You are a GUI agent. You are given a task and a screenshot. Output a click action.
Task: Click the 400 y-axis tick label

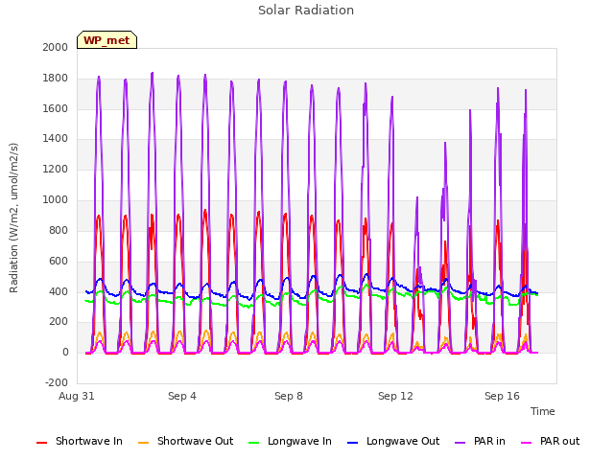tap(59, 291)
